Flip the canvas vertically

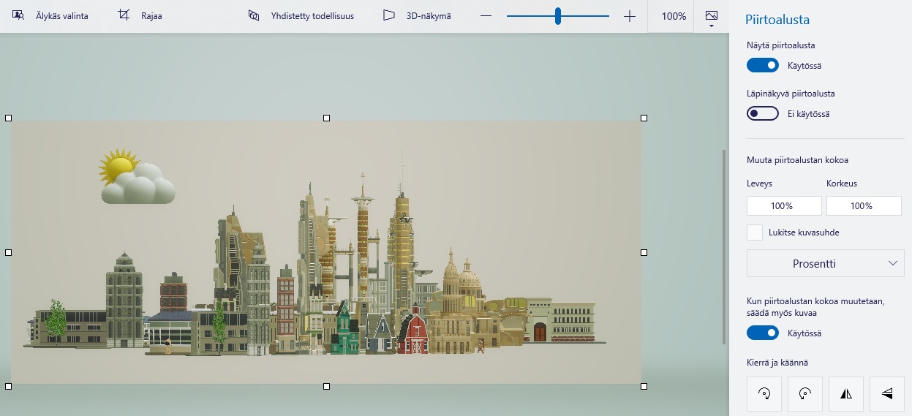point(887,394)
